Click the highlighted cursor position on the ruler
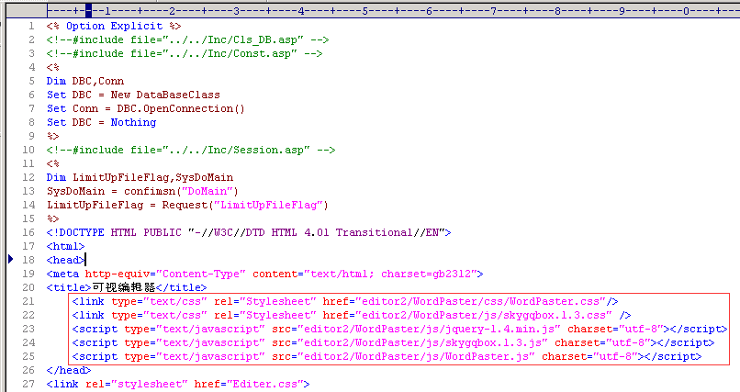740x392 pixels. [89, 10]
